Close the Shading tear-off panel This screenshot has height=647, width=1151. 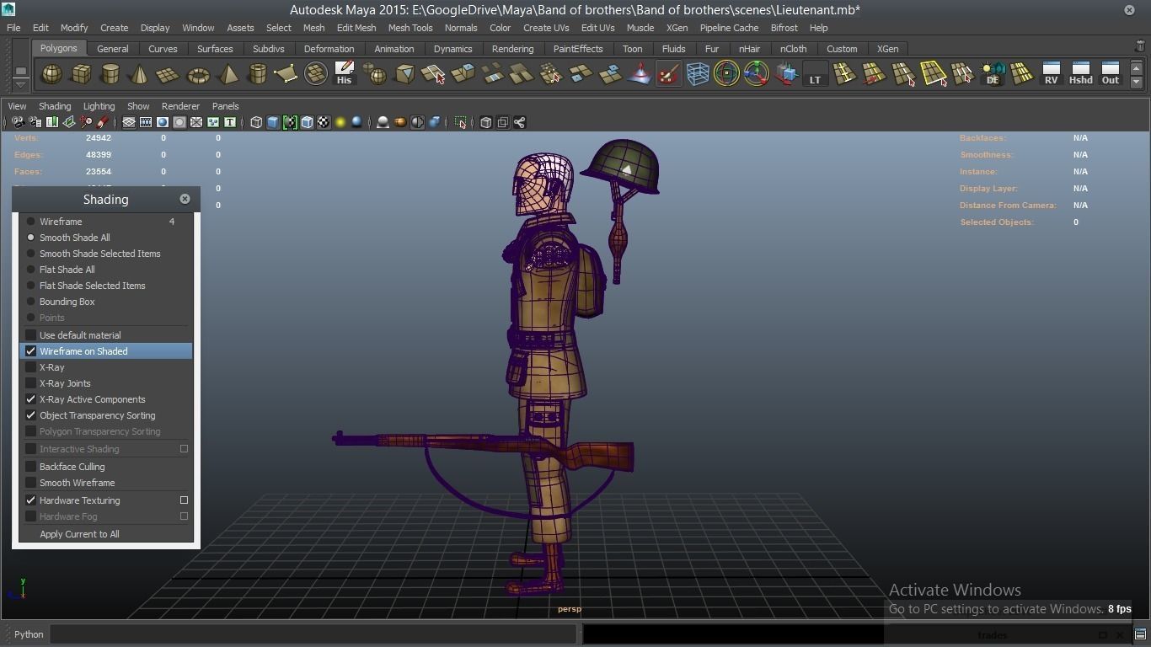click(185, 199)
